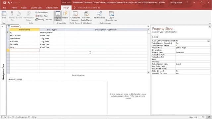
Task: Click Filter On Load value No
Action: [193, 71]
